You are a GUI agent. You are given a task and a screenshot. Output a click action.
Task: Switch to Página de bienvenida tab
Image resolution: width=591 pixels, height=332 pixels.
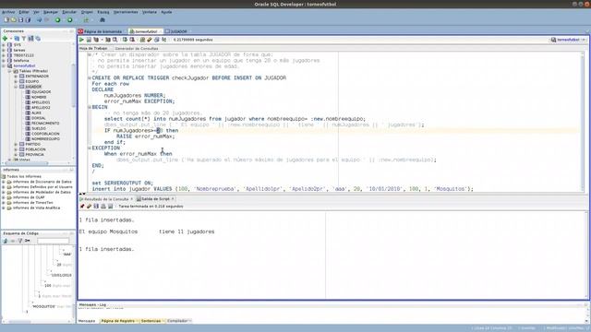103,31
